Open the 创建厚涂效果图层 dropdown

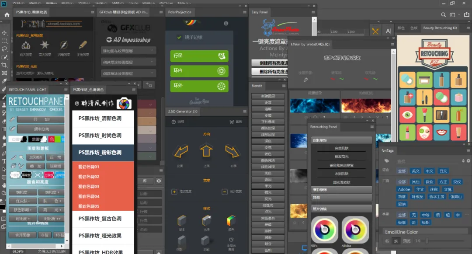click(x=128, y=73)
